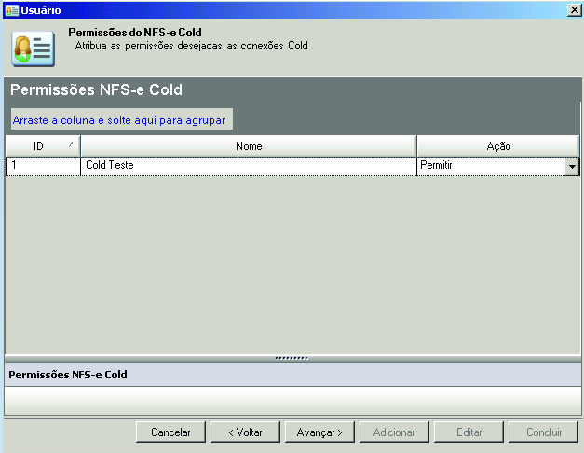Select the Cold Teste name cell
The height and width of the screenshot is (453, 584).
pyautogui.click(x=249, y=166)
